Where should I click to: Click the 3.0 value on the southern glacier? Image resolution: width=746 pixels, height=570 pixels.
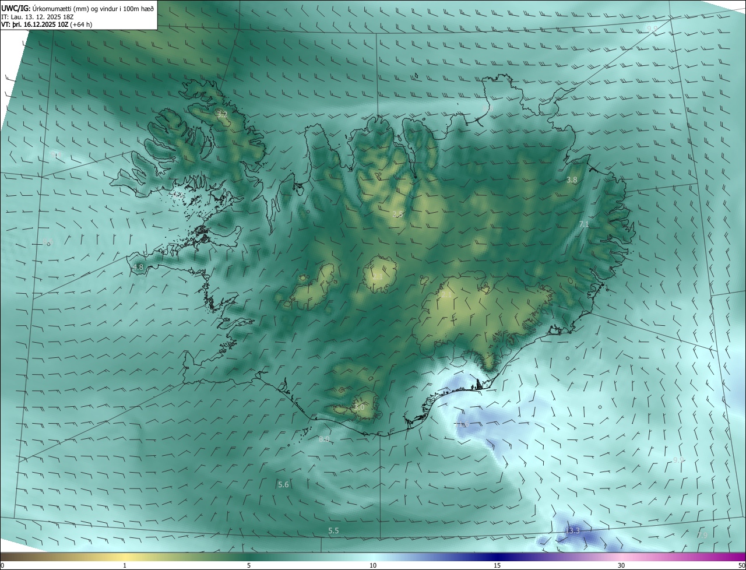coord(358,407)
